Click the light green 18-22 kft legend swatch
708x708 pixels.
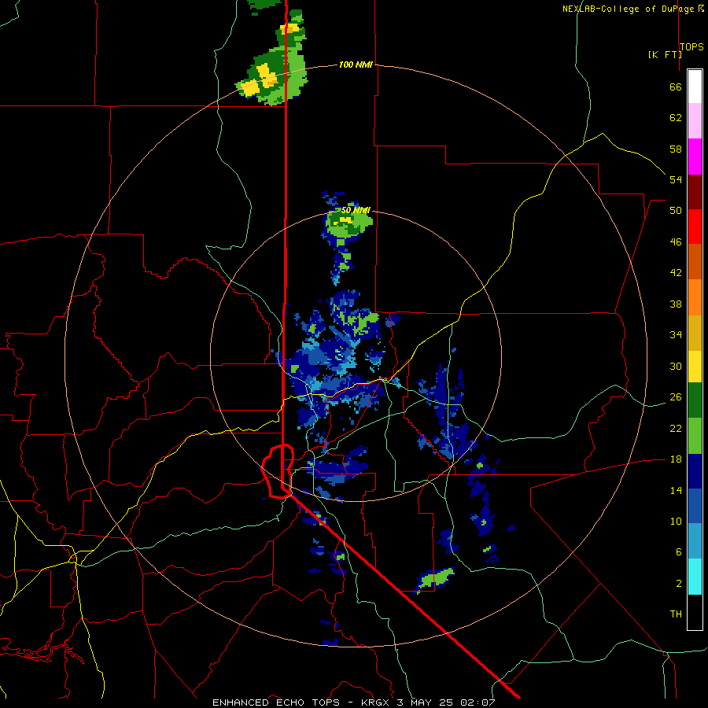click(x=695, y=436)
